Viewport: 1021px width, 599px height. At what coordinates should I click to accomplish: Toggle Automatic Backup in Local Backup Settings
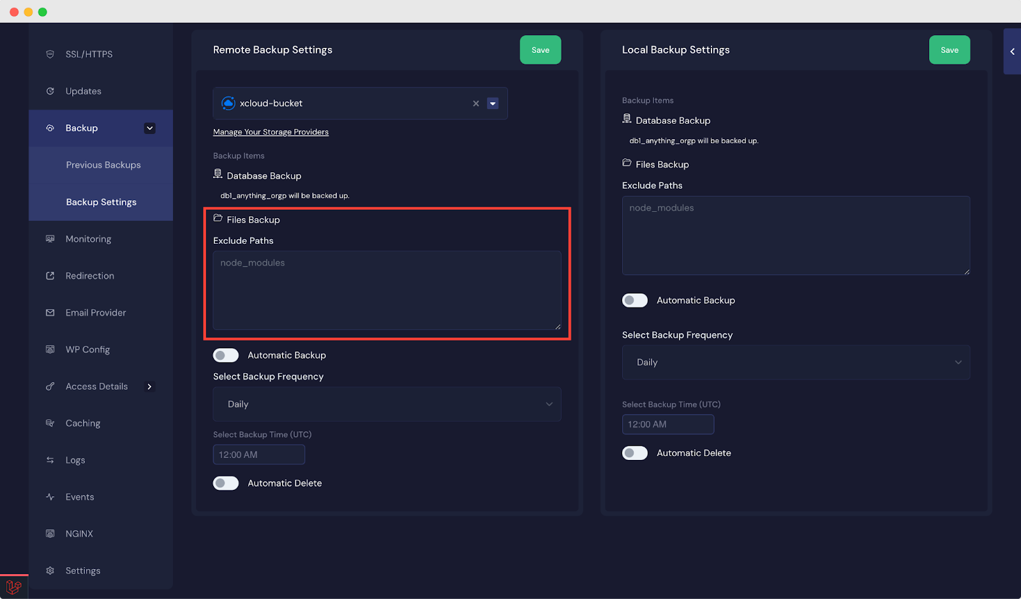click(x=634, y=300)
